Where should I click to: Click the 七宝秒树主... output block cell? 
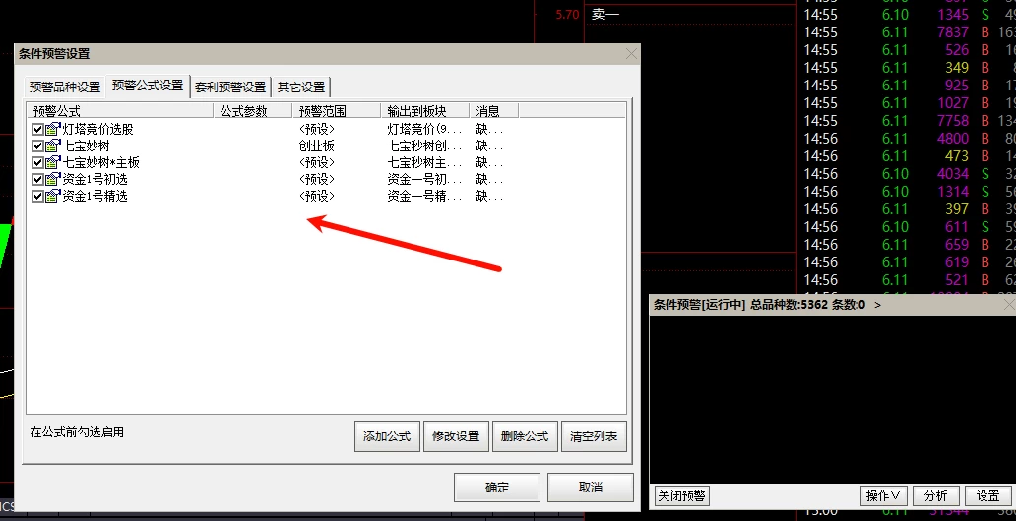pyautogui.click(x=425, y=162)
